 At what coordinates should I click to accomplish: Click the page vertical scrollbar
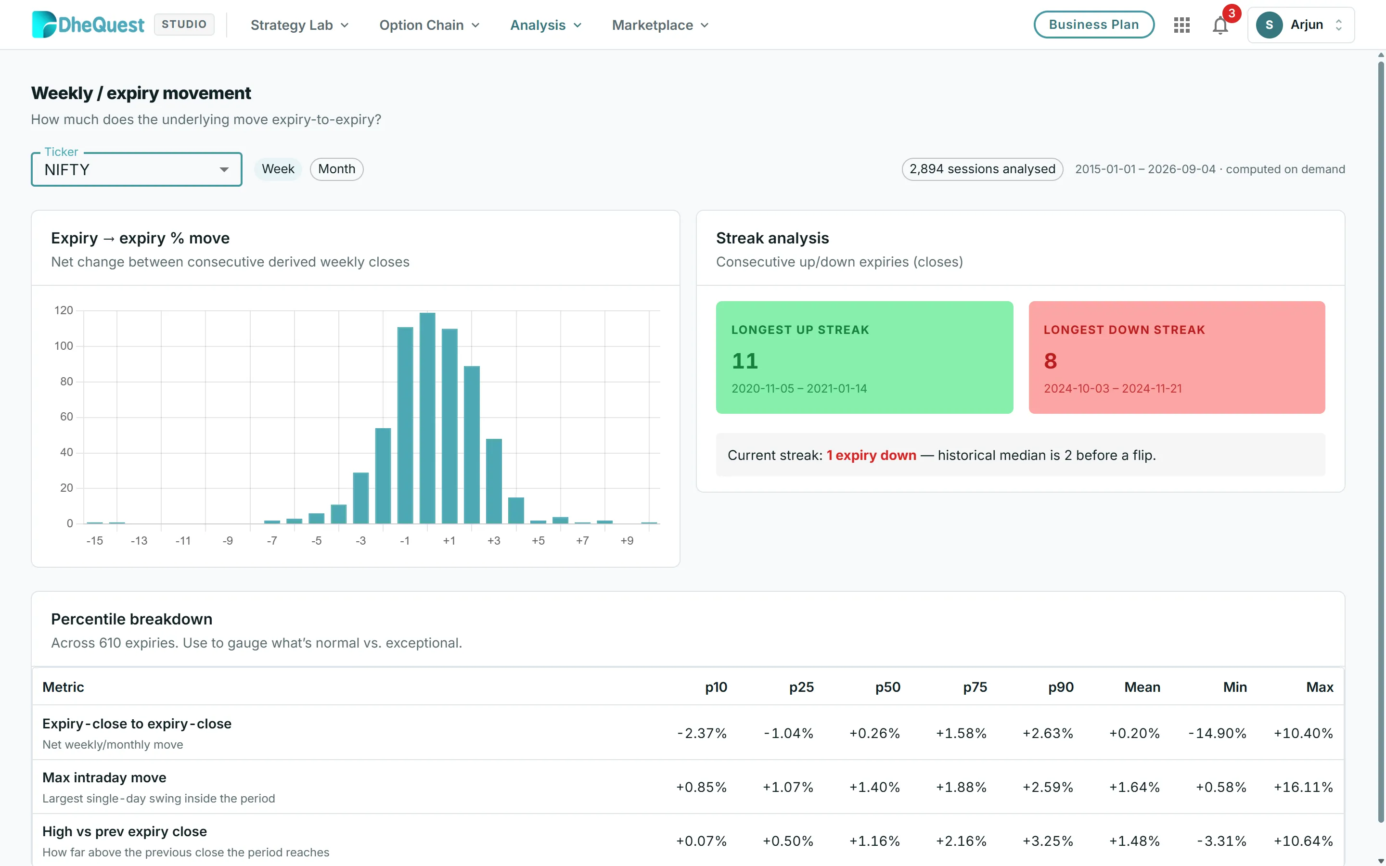pyautogui.click(x=1381, y=441)
